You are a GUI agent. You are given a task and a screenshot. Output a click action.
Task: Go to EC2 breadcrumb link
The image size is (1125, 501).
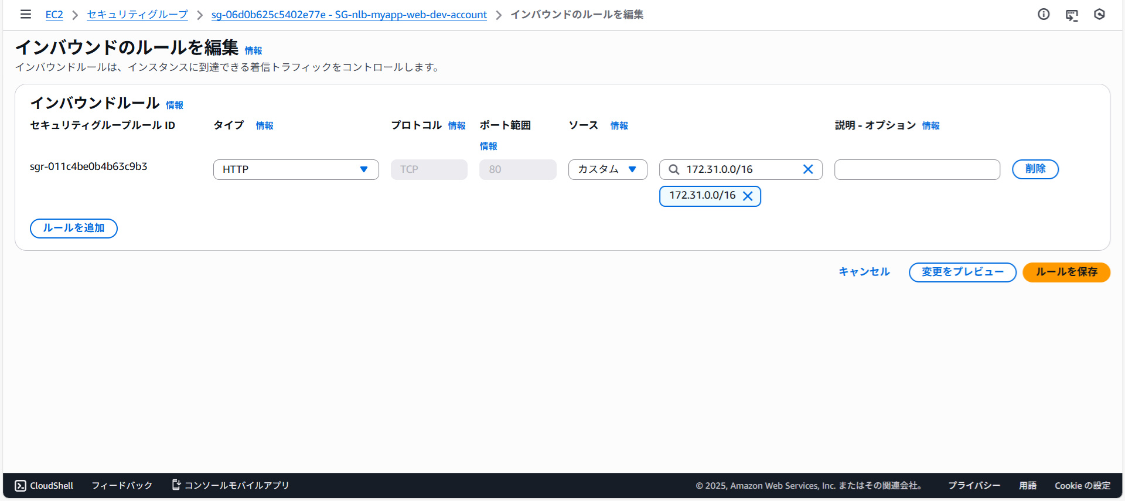pyautogui.click(x=54, y=15)
